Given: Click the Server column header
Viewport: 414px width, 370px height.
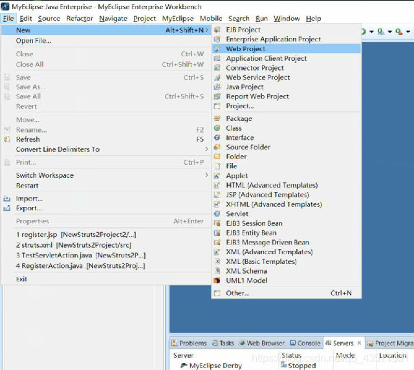Looking at the screenshot, I should tap(184, 355).
